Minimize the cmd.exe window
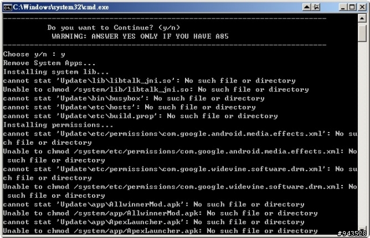 click(x=343, y=7)
